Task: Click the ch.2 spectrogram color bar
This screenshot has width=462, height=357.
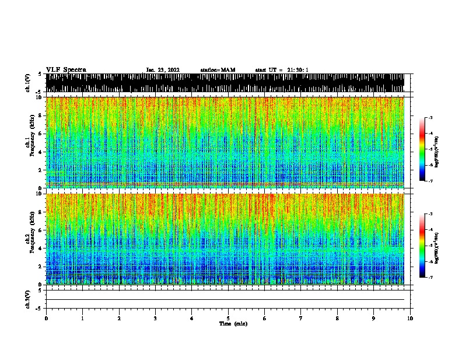Action: pos(422,246)
